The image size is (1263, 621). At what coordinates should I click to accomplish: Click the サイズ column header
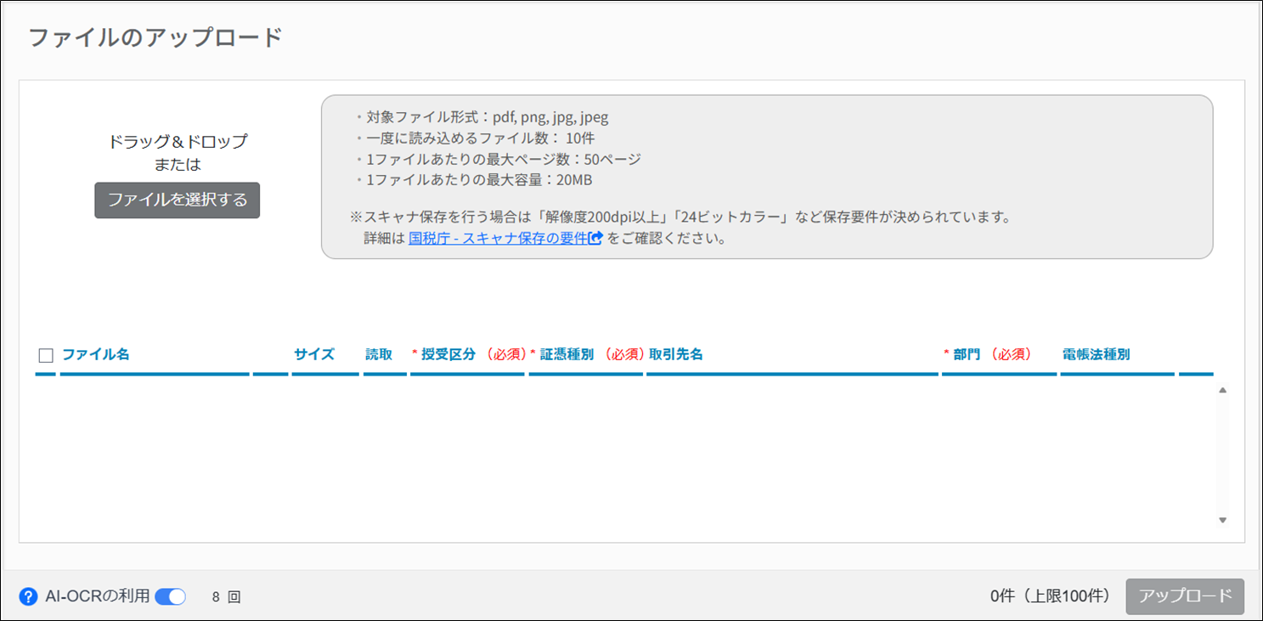pos(314,354)
